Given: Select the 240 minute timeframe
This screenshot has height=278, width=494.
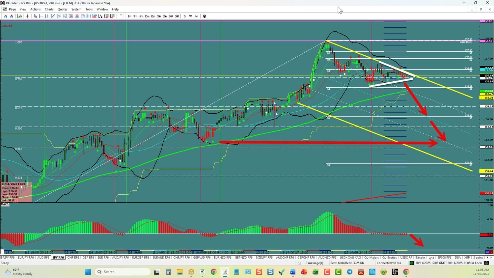Looking at the screenshot, I should [x=171, y=16].
